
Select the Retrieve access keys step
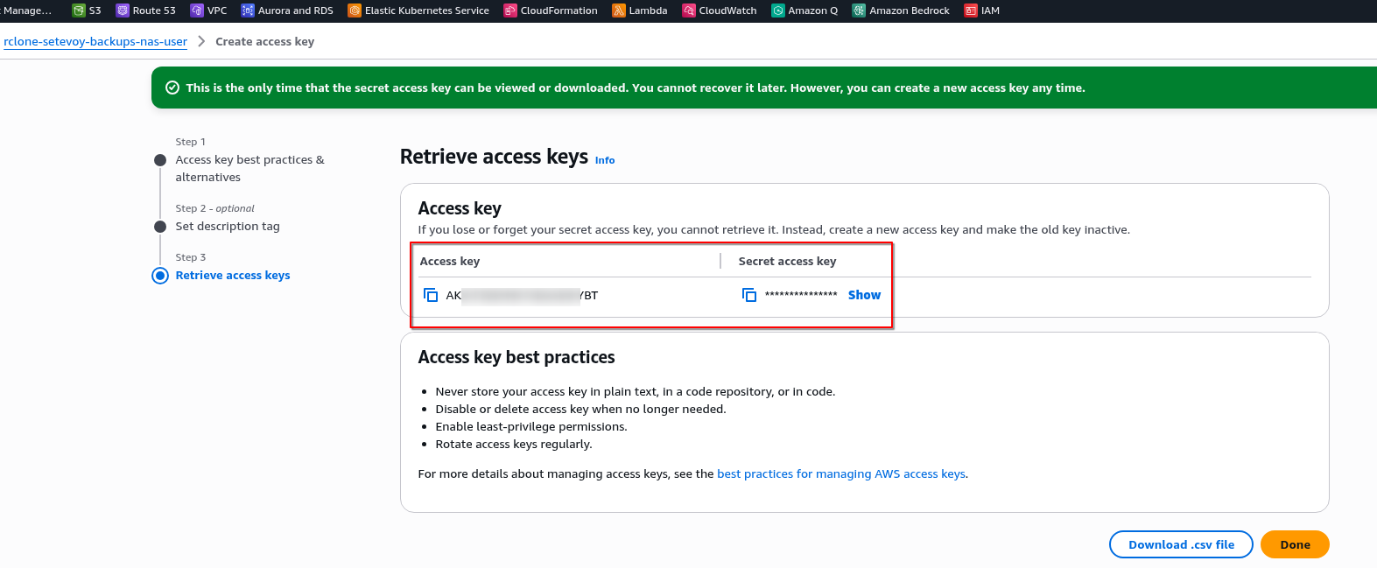click(232, 275)
